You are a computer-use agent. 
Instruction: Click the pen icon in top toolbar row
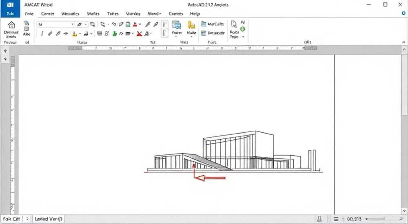[x=148, y=24]
